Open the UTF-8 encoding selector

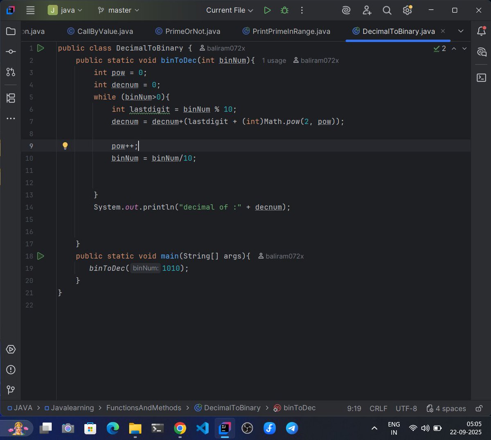click(406, 408)
